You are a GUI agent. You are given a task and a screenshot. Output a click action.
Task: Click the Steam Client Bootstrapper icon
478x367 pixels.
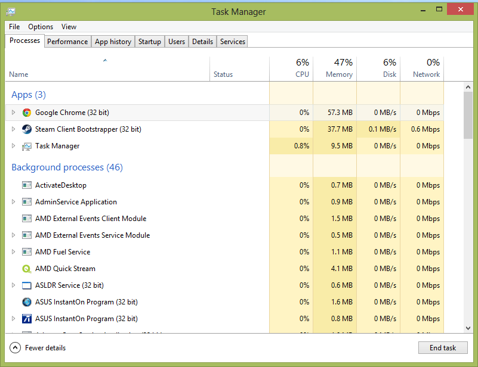(26, 129)
